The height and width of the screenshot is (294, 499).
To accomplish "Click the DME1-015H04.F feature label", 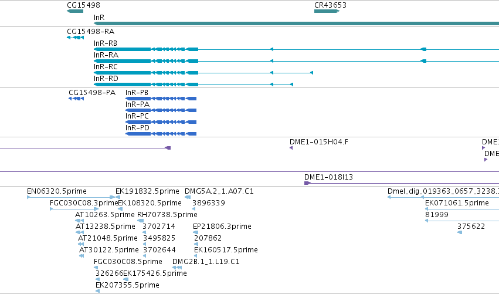I will (319, 142).
